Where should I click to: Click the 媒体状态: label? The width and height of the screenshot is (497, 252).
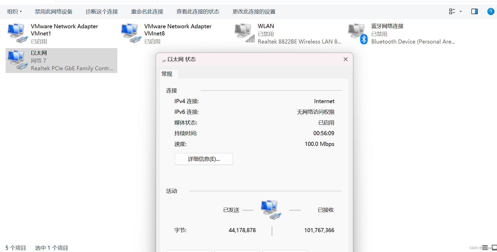[x=186, y=123]
